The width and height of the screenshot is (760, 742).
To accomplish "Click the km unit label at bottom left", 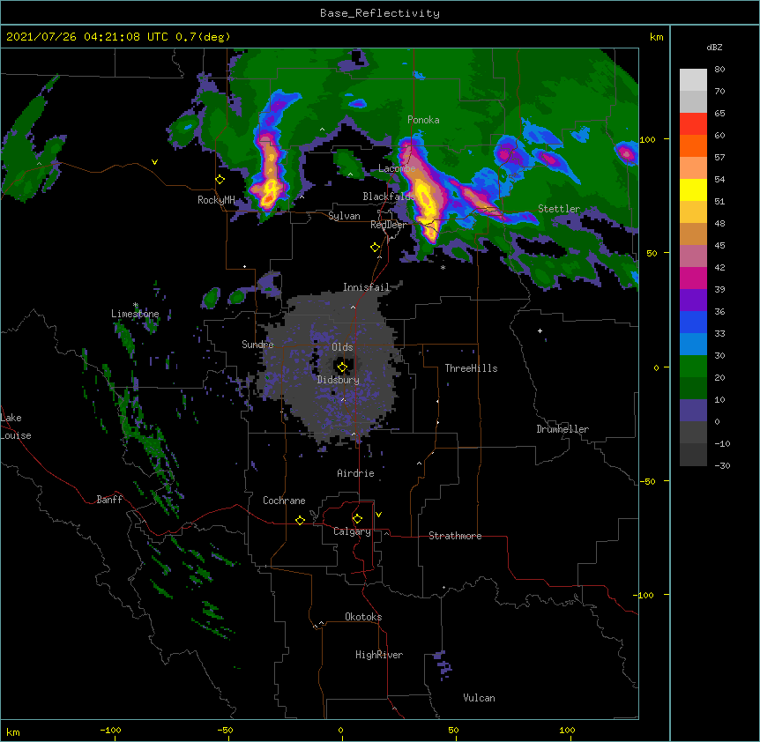I will (13, 732).
